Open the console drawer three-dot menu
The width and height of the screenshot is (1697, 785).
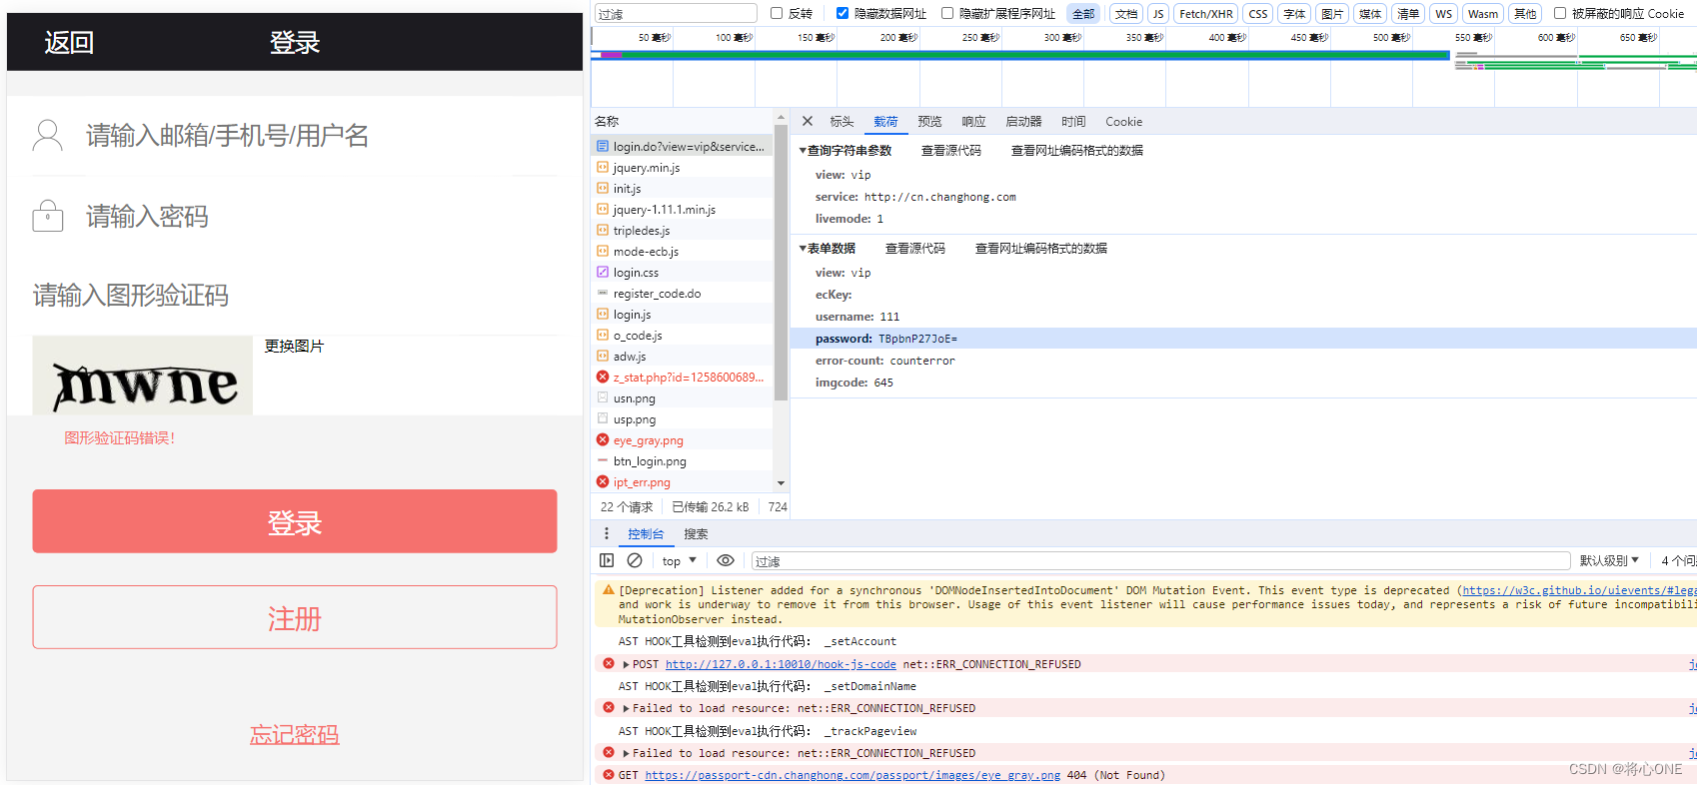pos(606,533)
